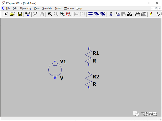Click the New Schematic toolbar icon
This screenshot has width=162, height=121.
tap(6, 14)
